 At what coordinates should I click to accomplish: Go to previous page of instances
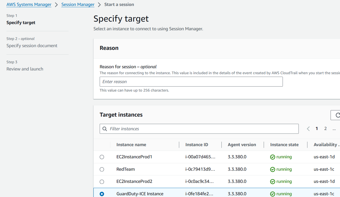pyautogui.click(x=308, y=129)
